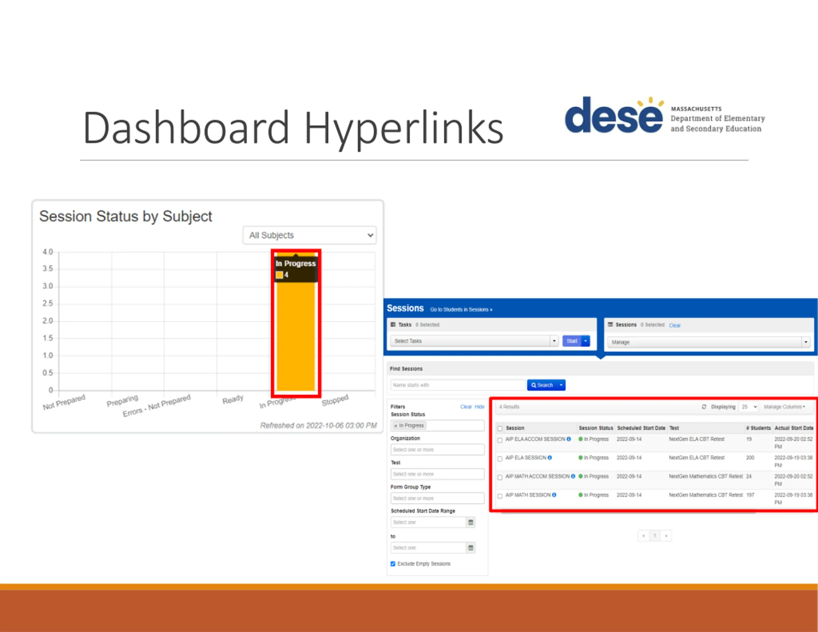Remove the In Progress status filter tag
Image resolution: width=818 pixels, height=632 pixels.
point(396,426)
